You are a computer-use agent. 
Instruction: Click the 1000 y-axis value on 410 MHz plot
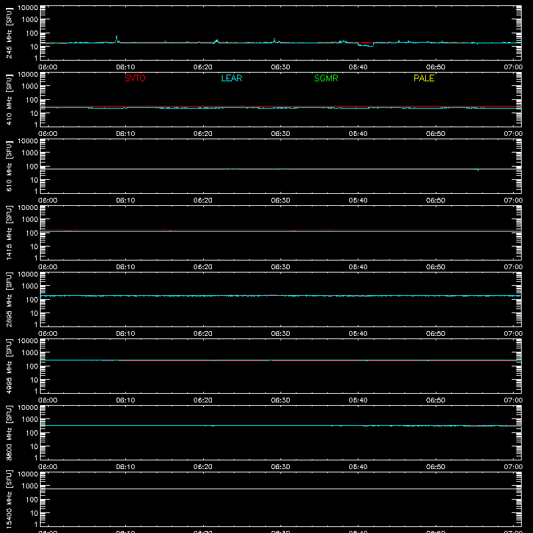(x=30, y=87)
